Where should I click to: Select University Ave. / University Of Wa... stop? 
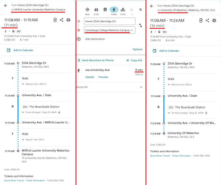pyautogui.click(x=192, y=123)
